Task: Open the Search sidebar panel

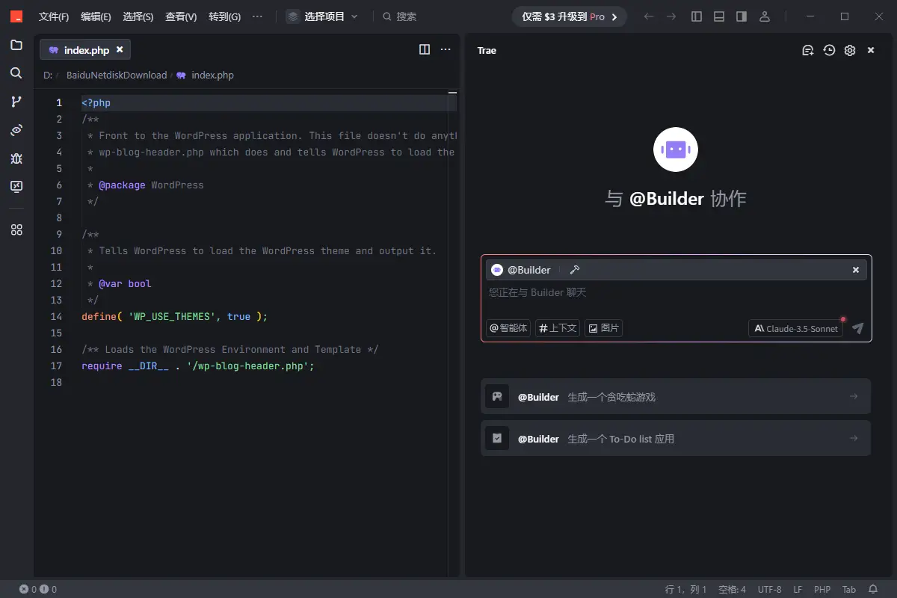Action: [16, 73]
